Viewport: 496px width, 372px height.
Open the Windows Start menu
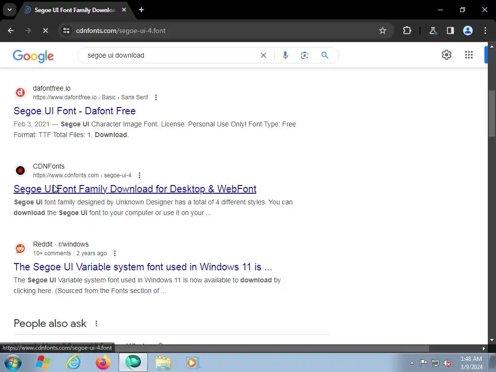(x=13, y=362)
